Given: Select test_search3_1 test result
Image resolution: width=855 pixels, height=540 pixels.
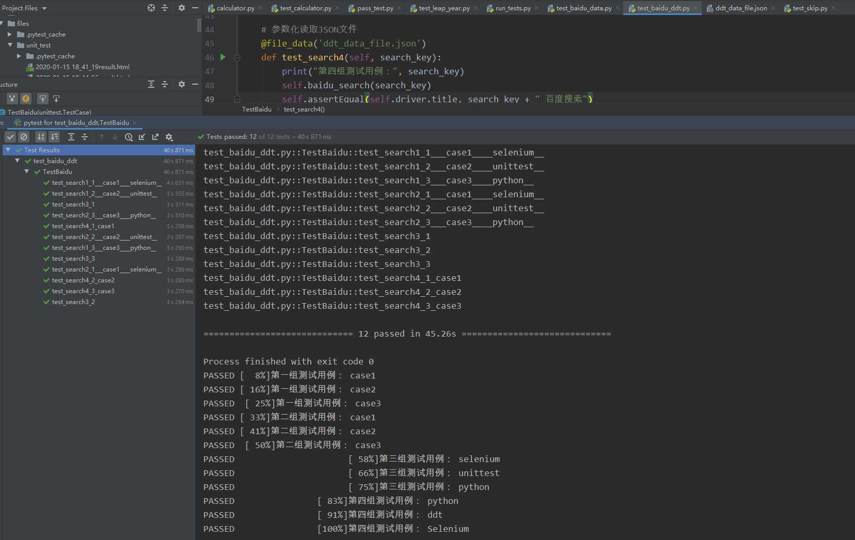Looking at the screenshot, I should click(x=73, y=204).
